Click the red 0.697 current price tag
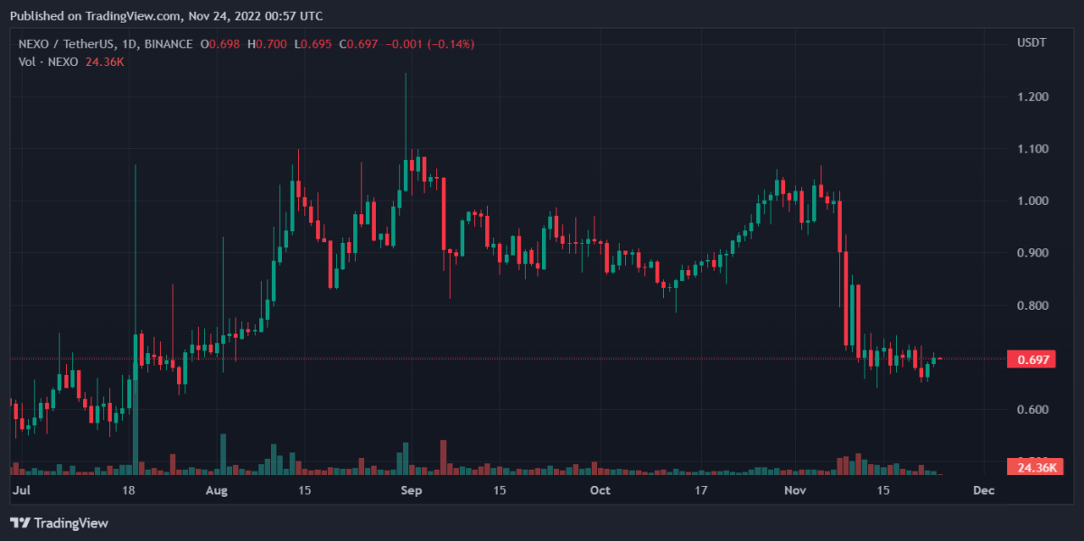 coord(1033,359)
